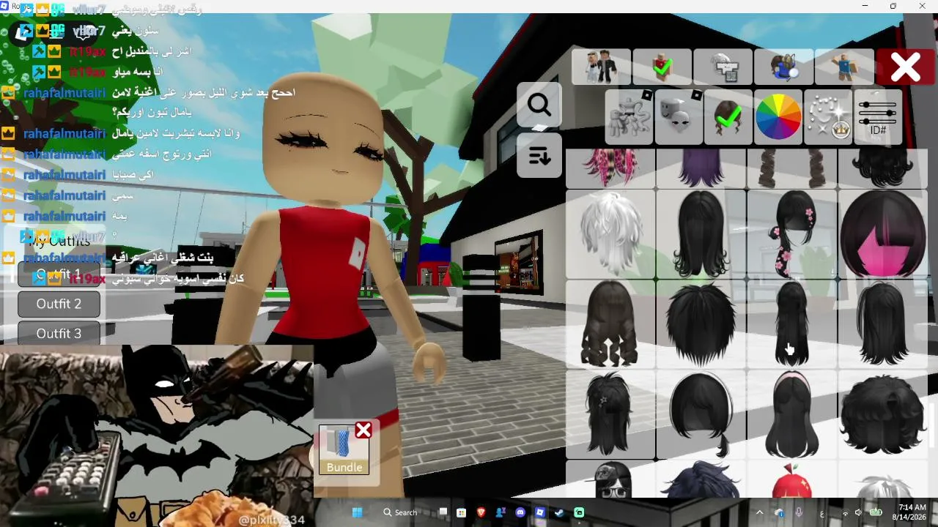The width and height of the screenshot is (938, 527).
Task: Pick the white hair in the last row
Action: click(883, 479)
